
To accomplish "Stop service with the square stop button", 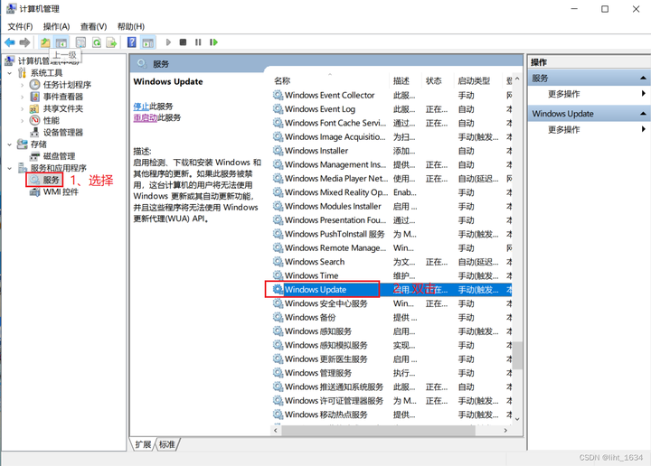I will pyautogui.click(x=183, y=42).
